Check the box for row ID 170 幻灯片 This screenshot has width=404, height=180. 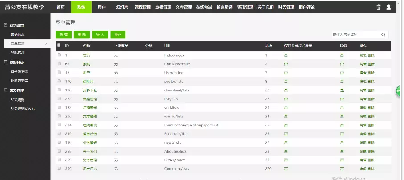pyautogui.click(x=59, y=81)
